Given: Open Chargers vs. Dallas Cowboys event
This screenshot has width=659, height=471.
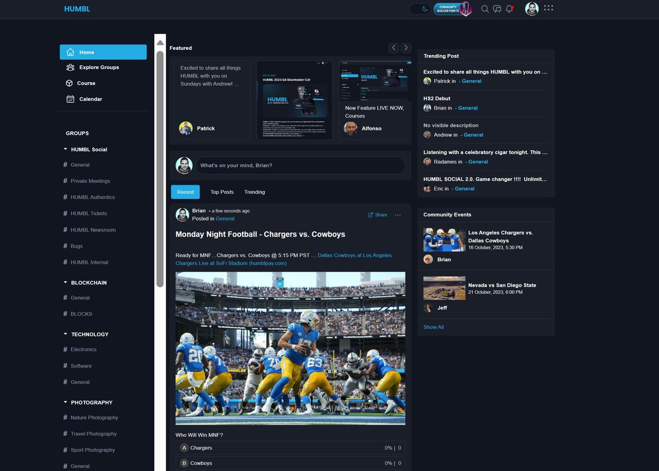Looking at the screenshot, I should 500,237.
